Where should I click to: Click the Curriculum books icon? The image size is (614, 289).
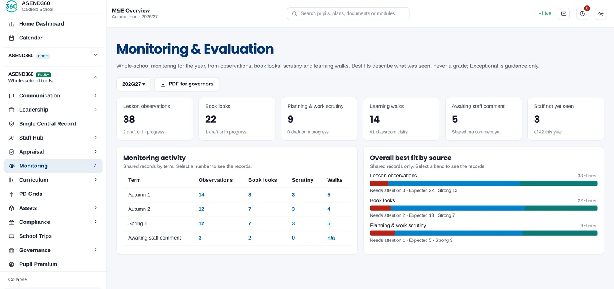pos(12,180)
